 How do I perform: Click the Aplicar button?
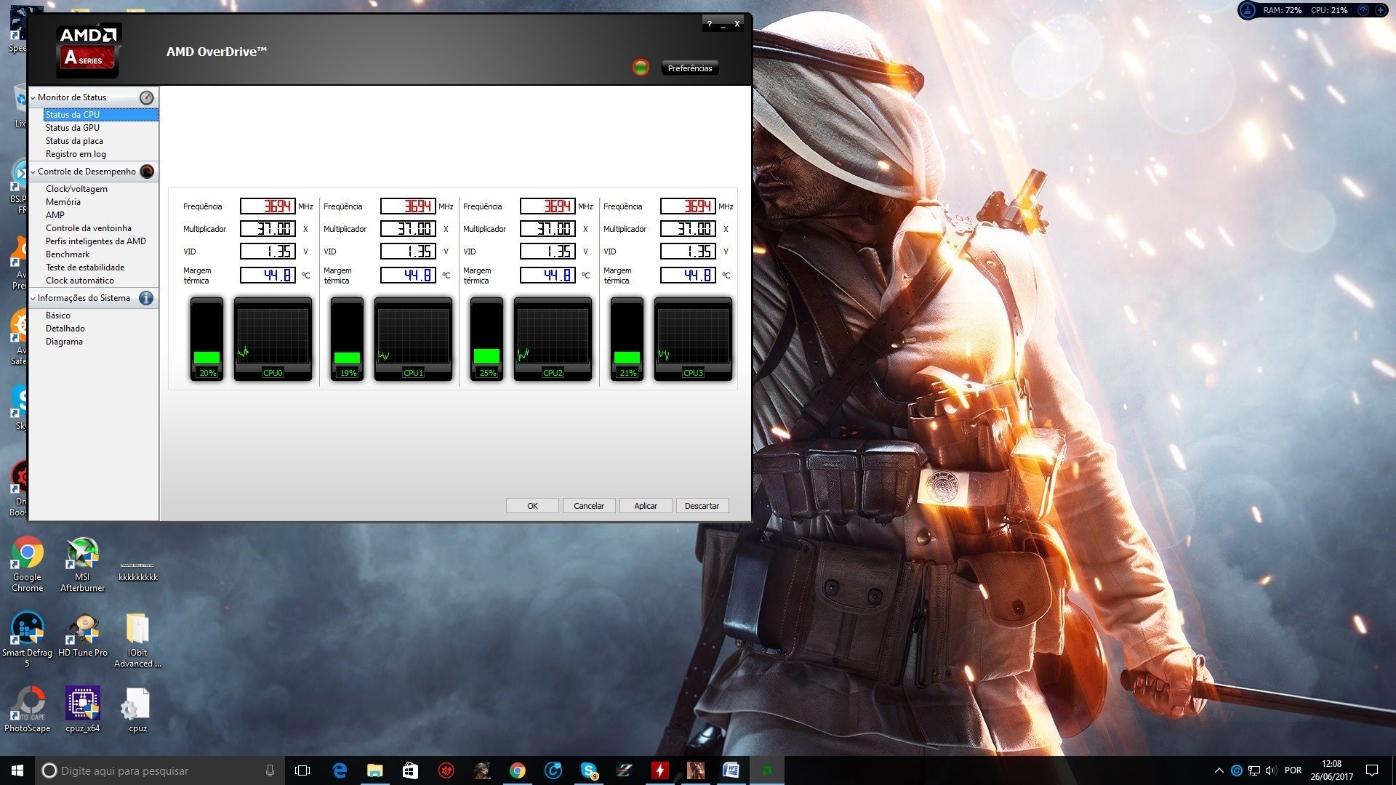point(646,506)
